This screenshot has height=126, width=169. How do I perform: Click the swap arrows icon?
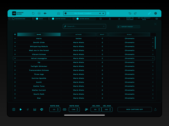28,110
